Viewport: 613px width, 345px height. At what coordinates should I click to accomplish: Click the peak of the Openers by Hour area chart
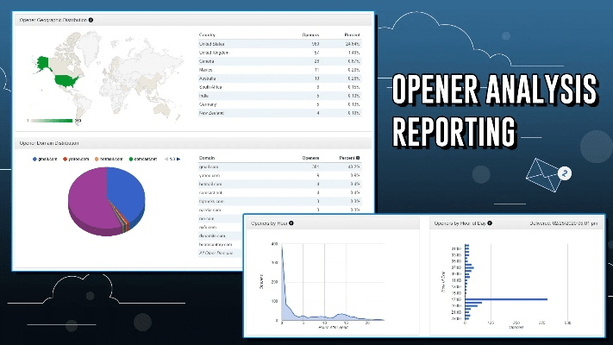coord(283,248)
